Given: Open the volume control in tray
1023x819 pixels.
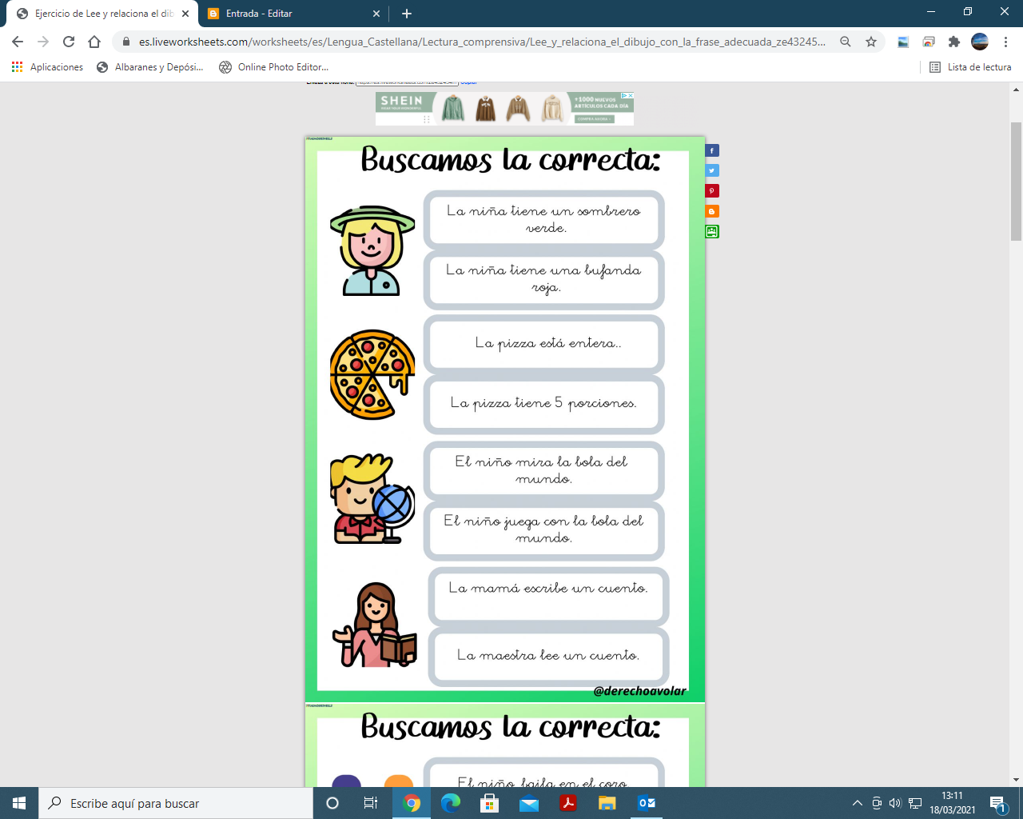Looking at the screenshot, I should pos(895,803).
